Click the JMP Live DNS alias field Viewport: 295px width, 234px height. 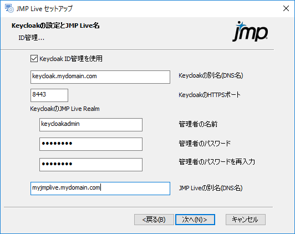pos(100,189)
